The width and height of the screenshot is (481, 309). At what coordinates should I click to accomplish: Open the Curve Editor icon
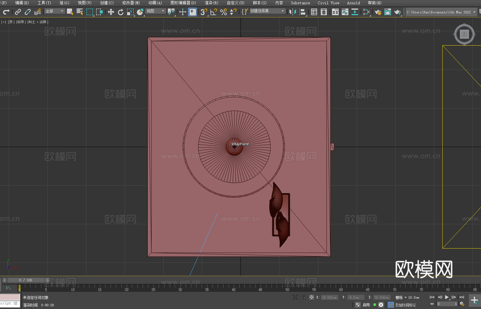[x=345, y=12]
